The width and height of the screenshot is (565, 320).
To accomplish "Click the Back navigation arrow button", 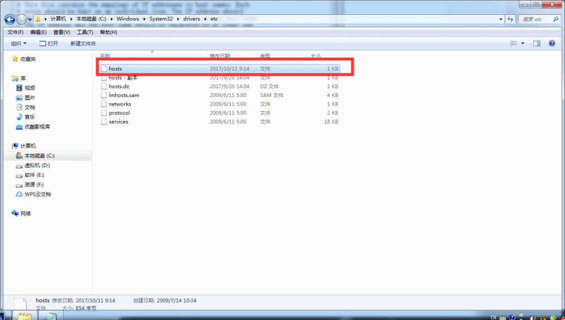I will click(10, 19).
